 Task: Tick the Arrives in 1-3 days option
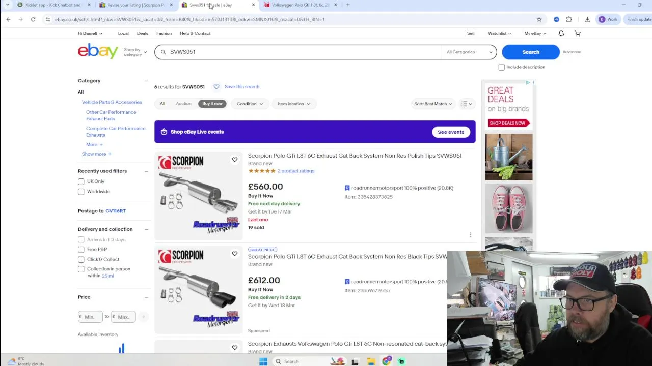tap(81, 239)
